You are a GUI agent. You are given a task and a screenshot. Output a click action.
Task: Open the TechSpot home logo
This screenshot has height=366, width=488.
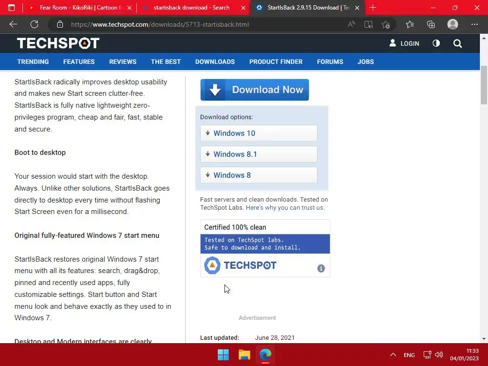(x=58, y=43)
